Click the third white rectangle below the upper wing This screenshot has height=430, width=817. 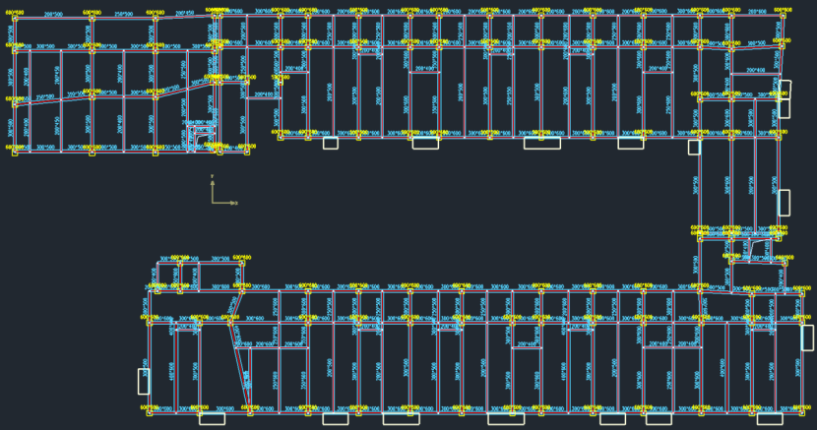tap(541, 143)
